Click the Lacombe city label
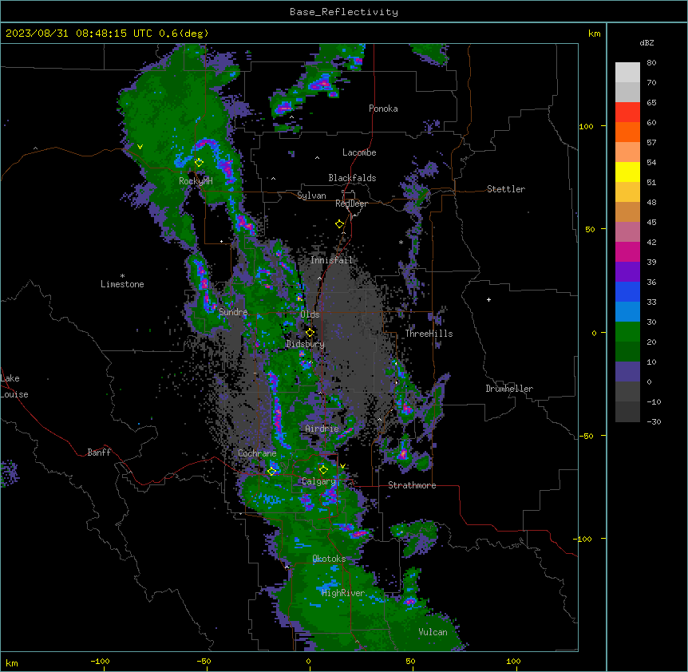 pos(359,152)
